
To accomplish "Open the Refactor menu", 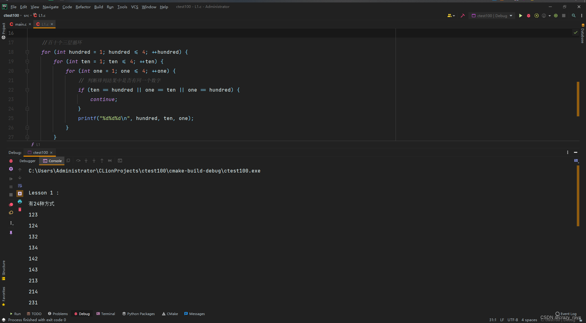I will tap(83, 7).
